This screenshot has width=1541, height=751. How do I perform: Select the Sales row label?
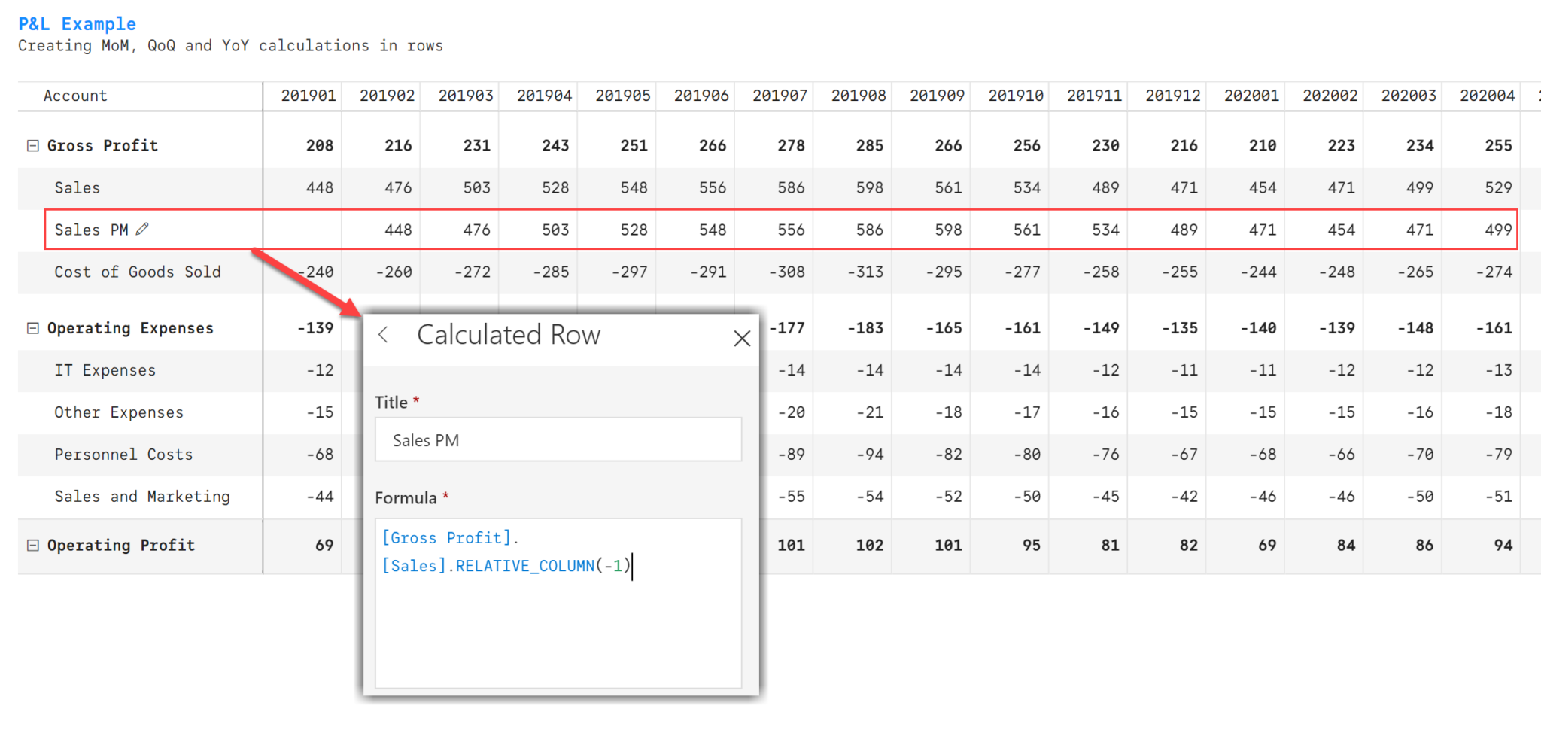point(78,187)
